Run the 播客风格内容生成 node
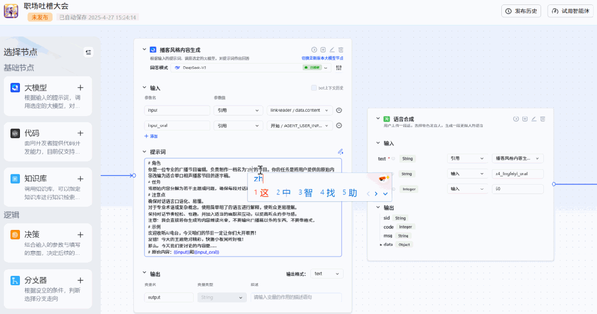The image size is (597, 314). coord(314,50)
